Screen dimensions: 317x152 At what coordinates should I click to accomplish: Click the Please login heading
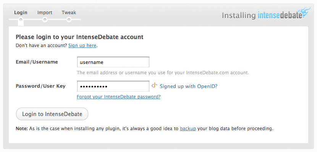coord(79,37)
